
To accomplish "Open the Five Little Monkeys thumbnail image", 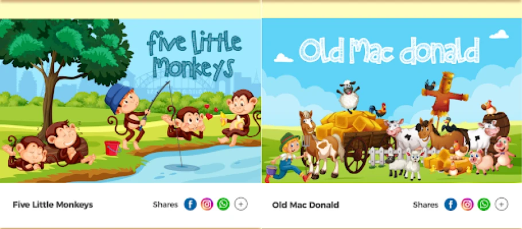I will pos(131,101).
